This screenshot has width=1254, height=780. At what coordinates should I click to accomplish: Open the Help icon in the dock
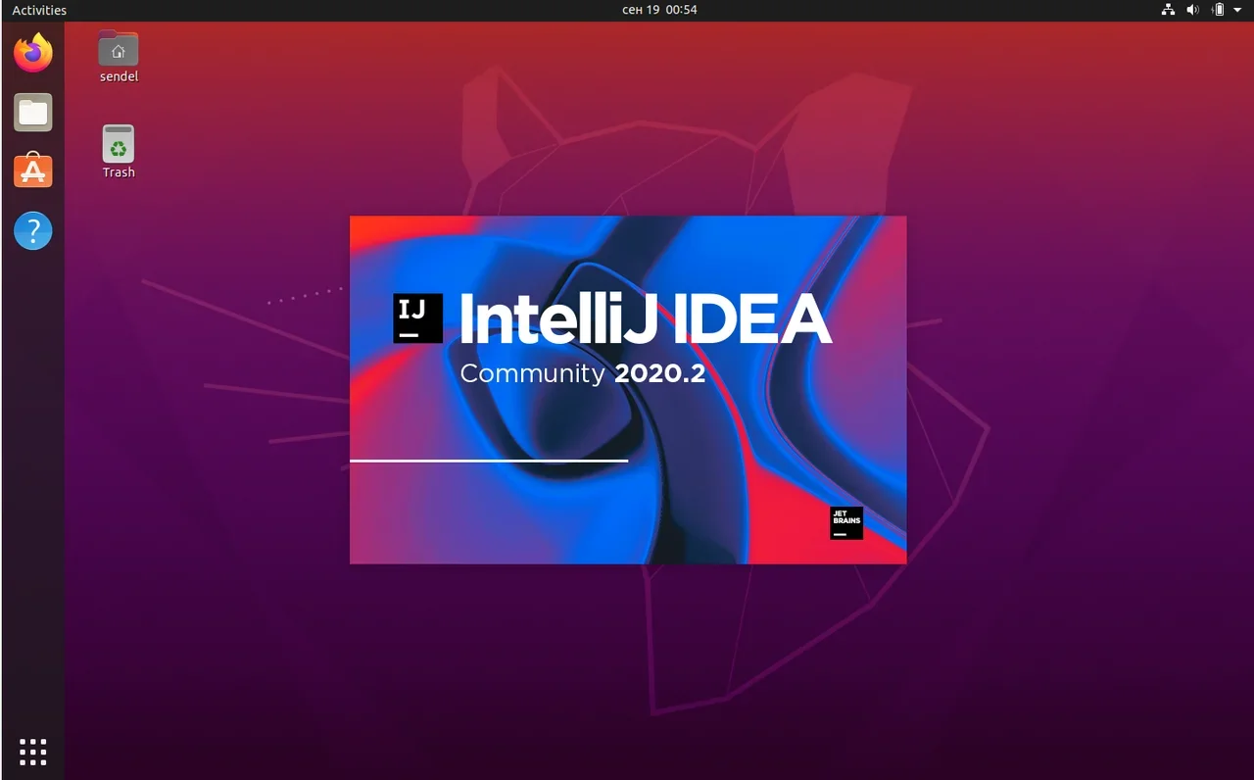point(32,231)
